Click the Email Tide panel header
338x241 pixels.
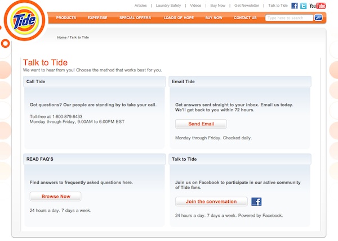click(x=240, y=81)
